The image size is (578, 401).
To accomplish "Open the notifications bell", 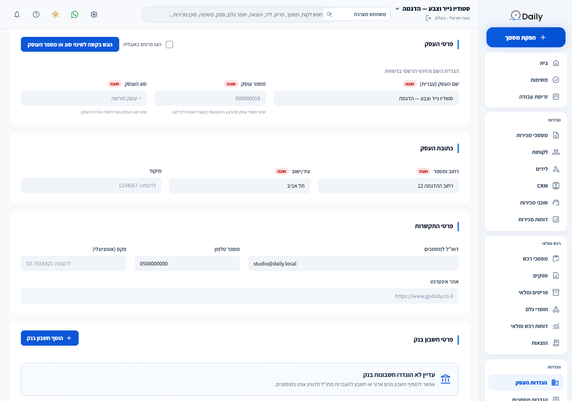I will tap(17, 14).
